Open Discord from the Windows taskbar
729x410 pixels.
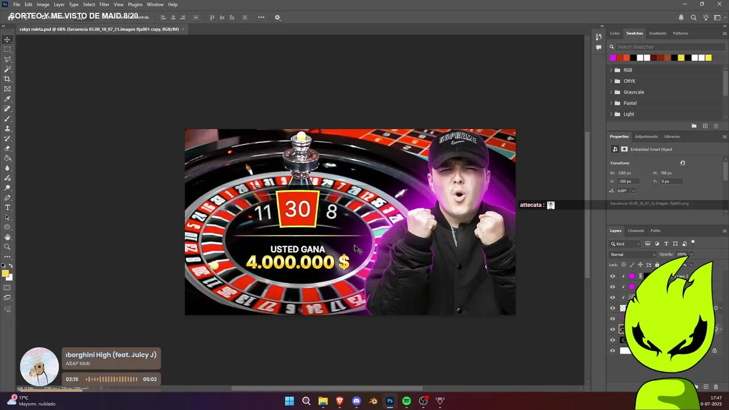(357, 401)
